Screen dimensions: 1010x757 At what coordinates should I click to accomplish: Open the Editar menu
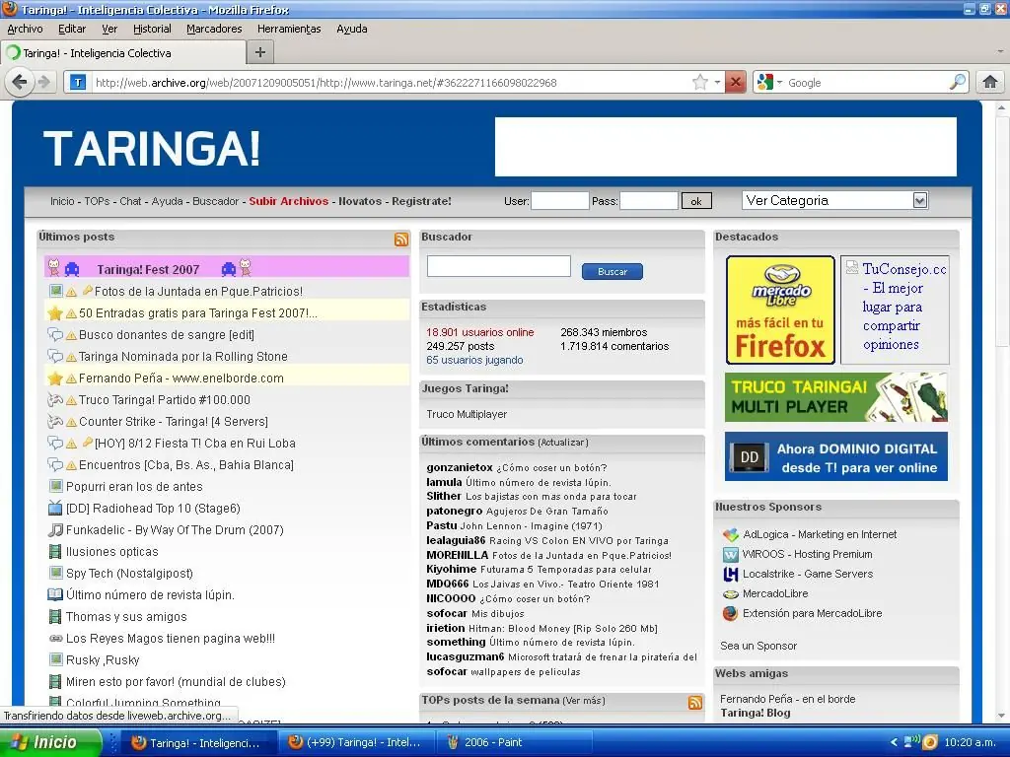point(71,29)
